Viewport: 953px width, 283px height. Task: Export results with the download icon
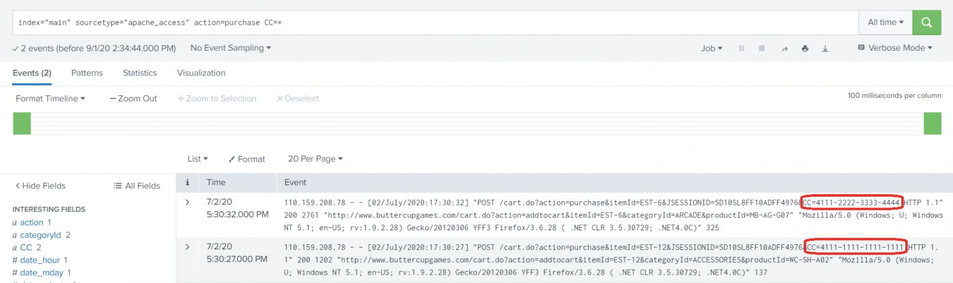click(x=825, y=48)
